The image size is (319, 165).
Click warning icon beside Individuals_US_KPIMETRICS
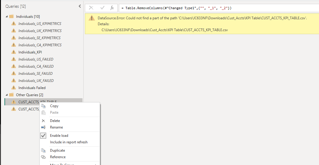click(14, 23)
